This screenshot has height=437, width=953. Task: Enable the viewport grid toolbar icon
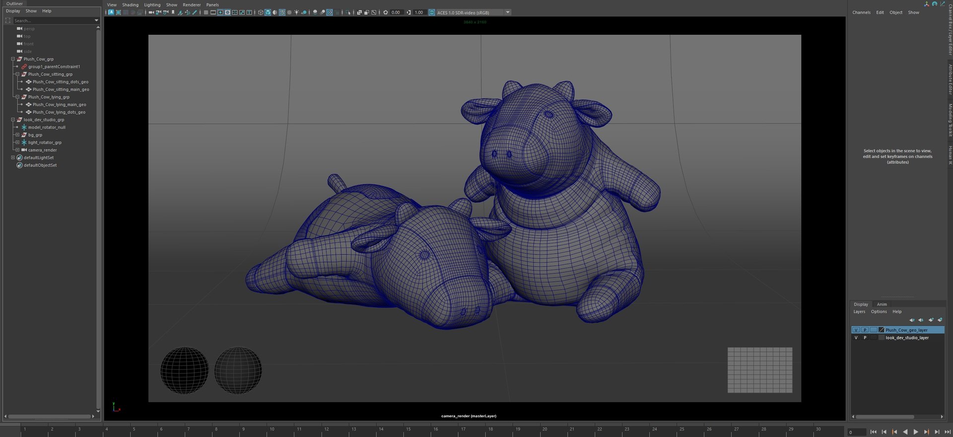205,12
